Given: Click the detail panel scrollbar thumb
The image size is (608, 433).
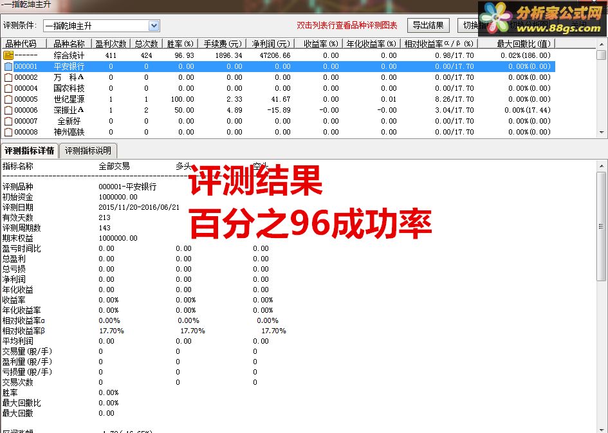Looking at the screenshot, I should [602, 226].
